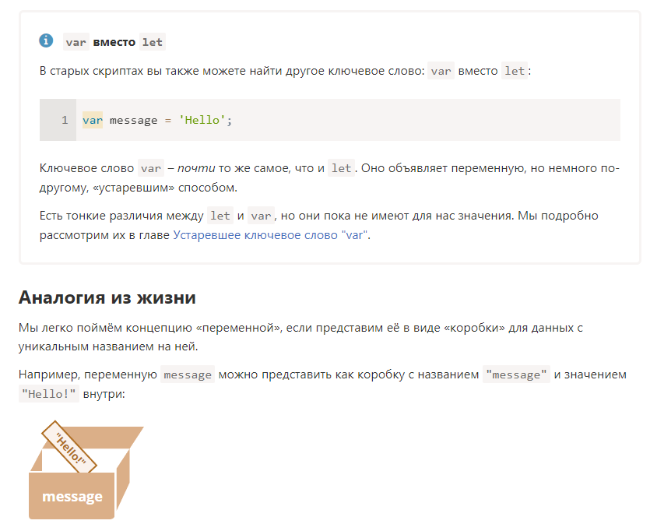Click the box illustration labeled message
650x531 pixels.
pos(86,469)
